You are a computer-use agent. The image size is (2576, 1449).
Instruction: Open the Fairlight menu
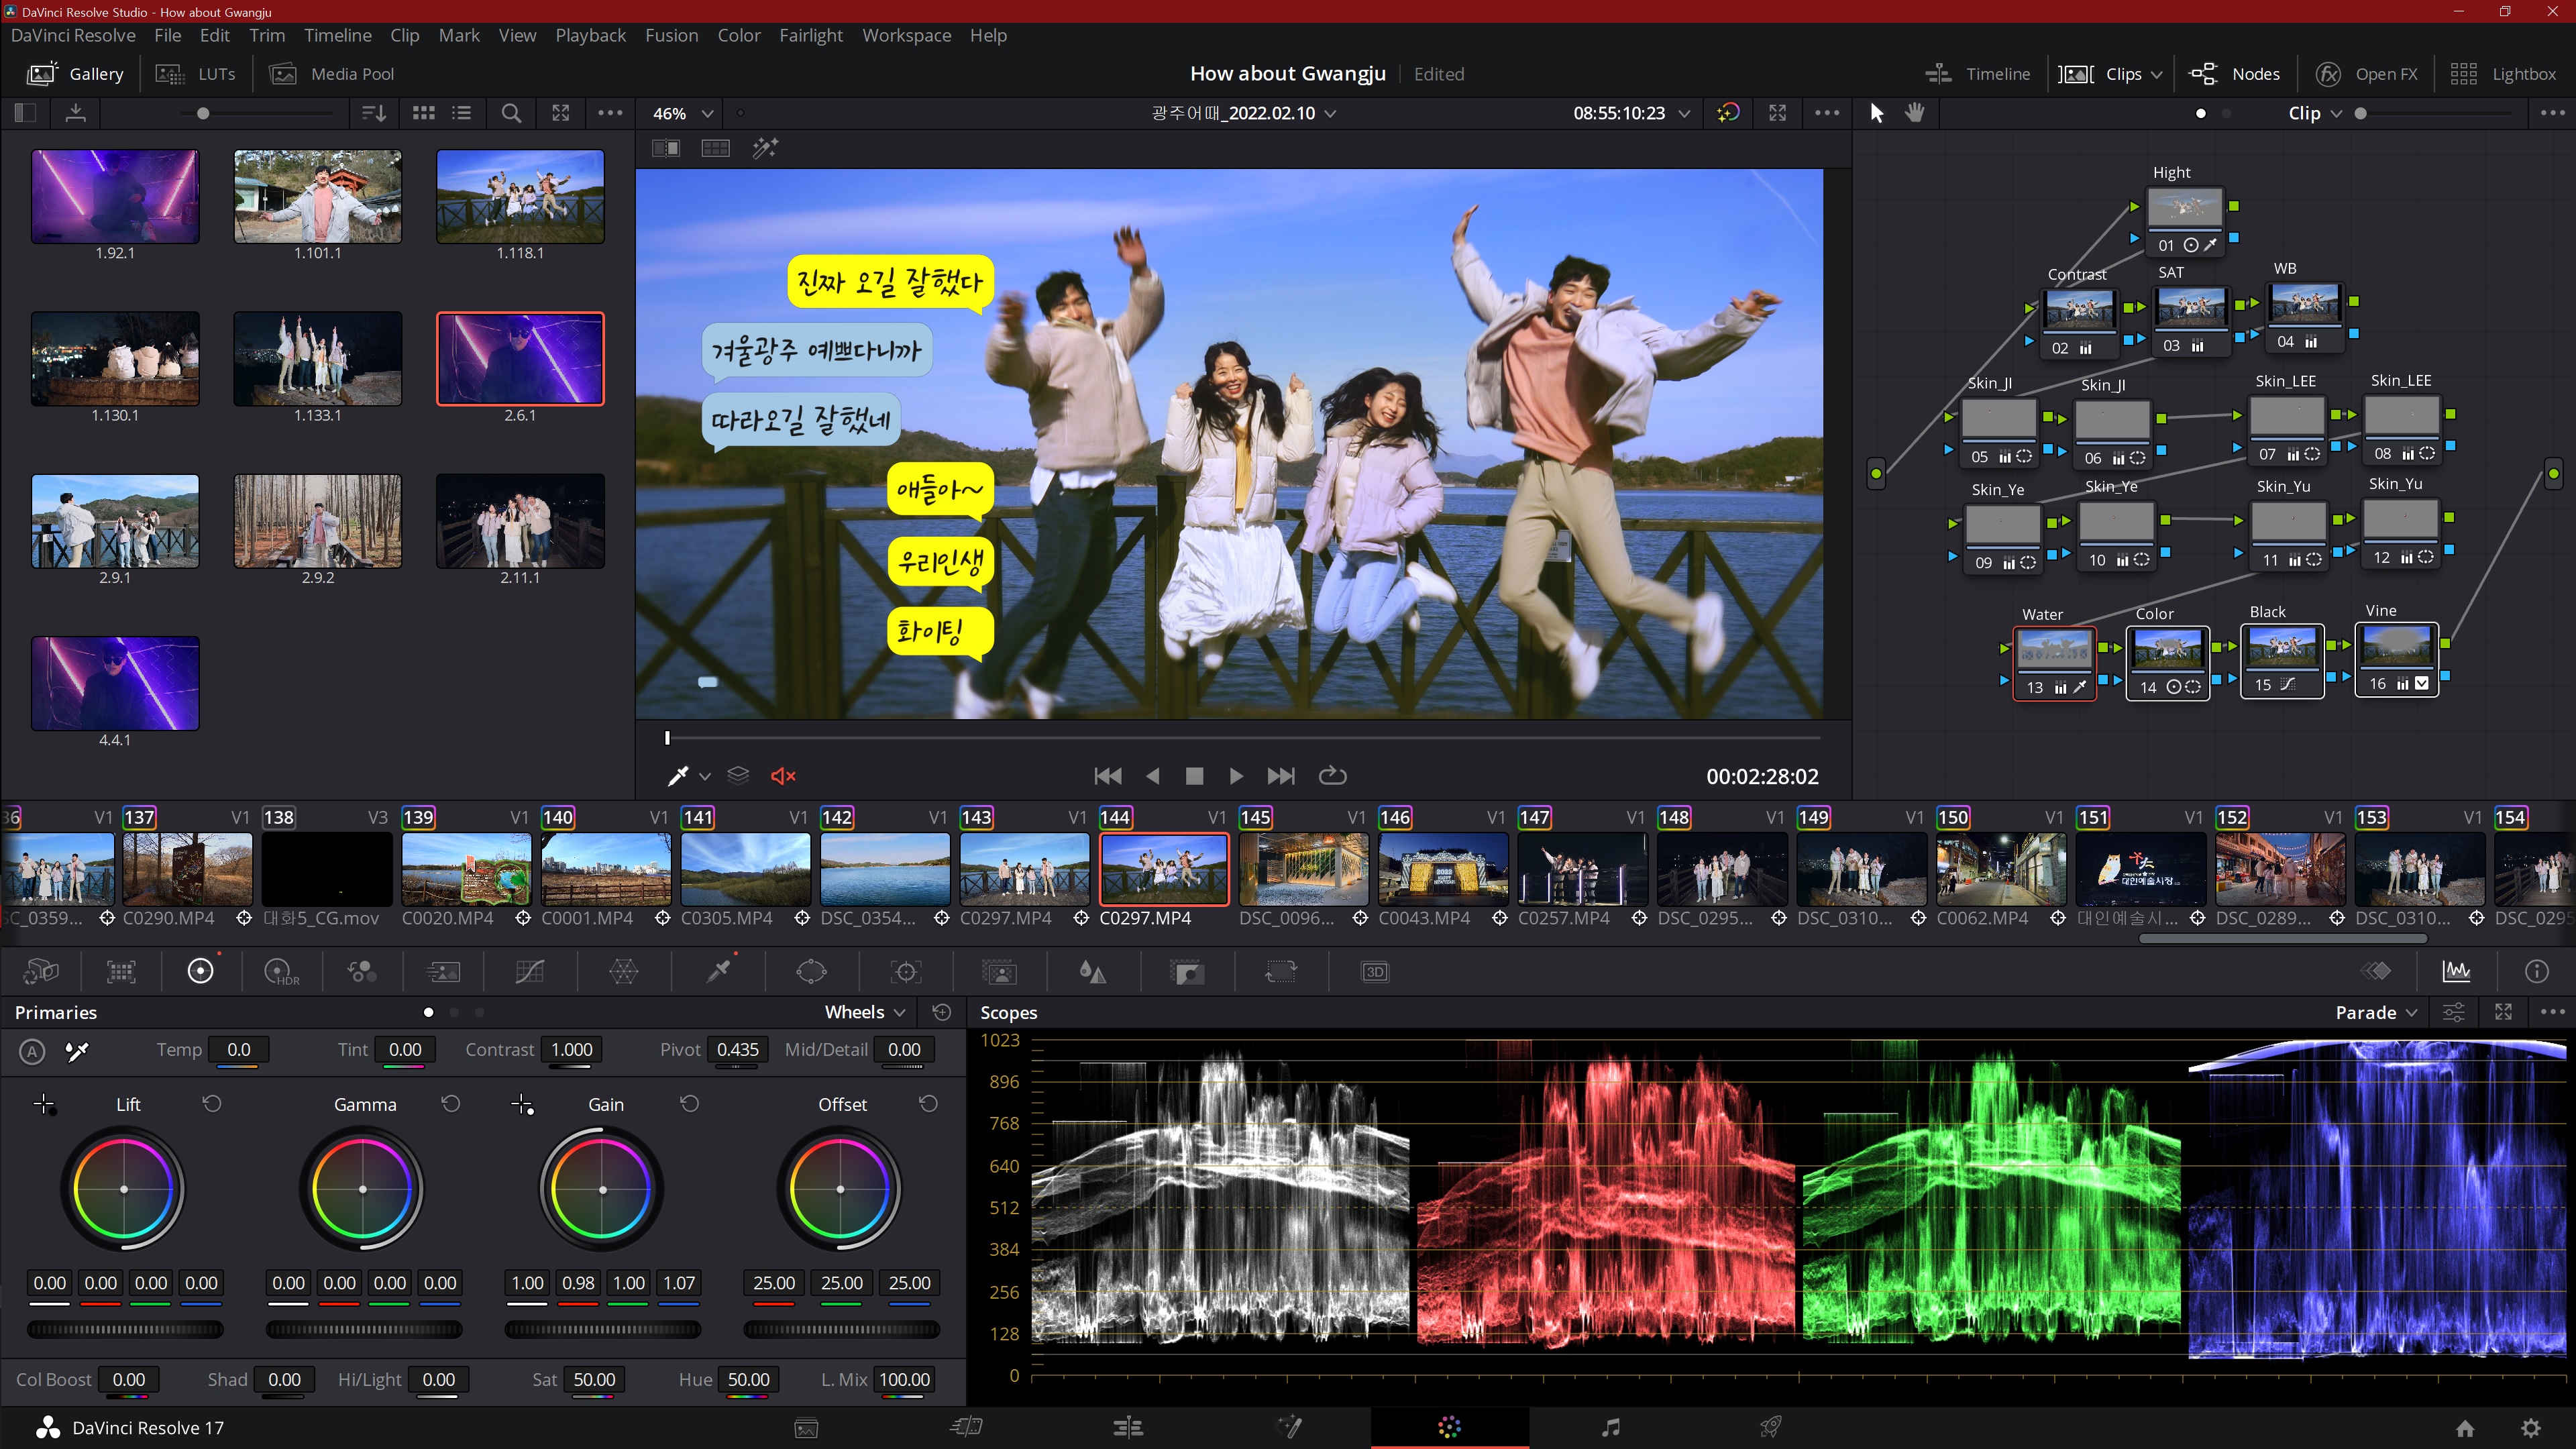pyautogui.click(x=810, y=35)
